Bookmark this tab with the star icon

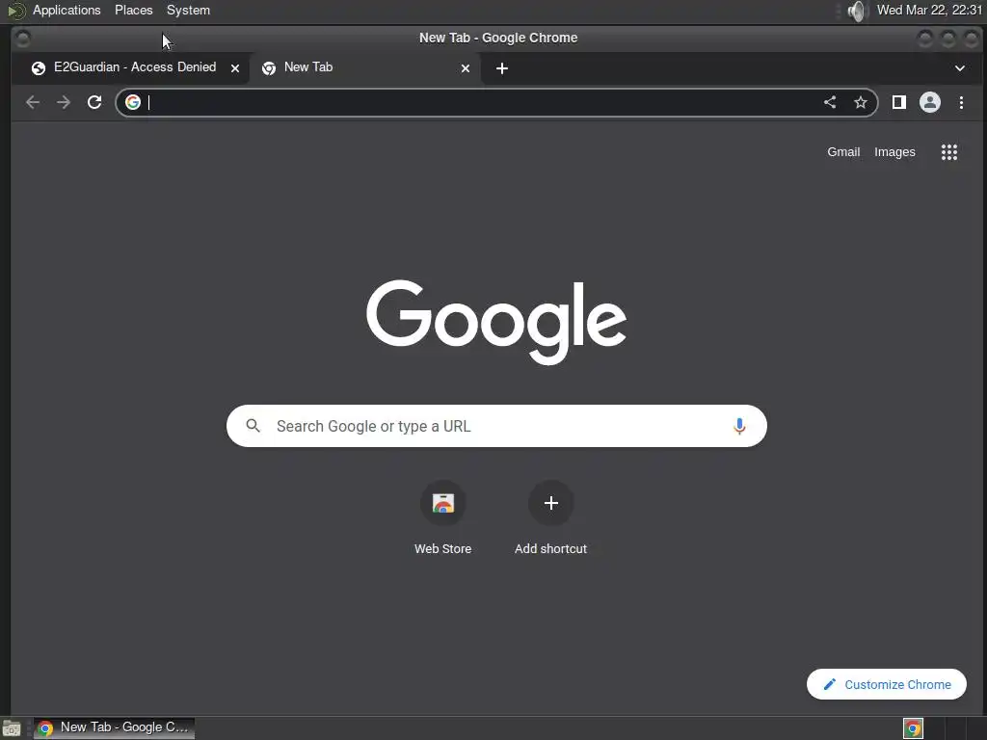(861, 102)
